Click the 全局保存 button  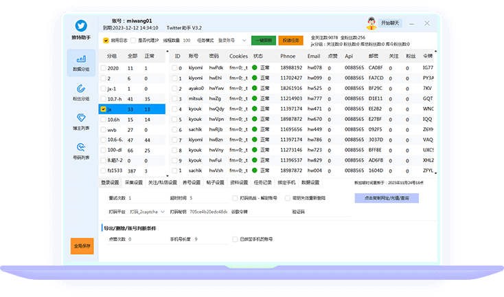point(82,245)
